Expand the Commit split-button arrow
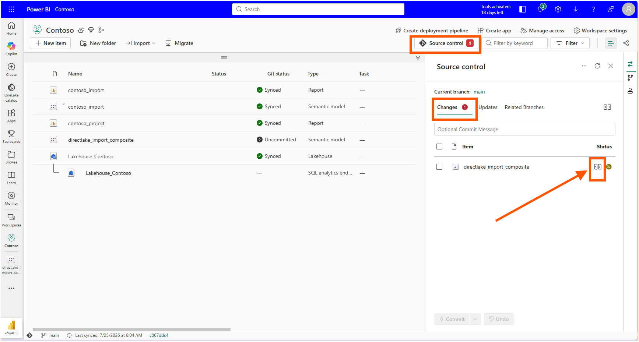Screen dimensions: 639x342 coord(475,319)
